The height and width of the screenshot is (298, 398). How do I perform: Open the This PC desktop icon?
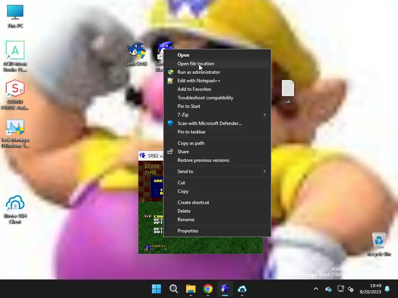click(x=15, y=16)
